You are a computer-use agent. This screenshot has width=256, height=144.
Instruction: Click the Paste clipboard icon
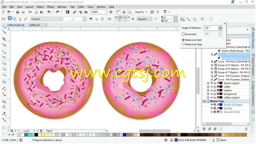42,12
